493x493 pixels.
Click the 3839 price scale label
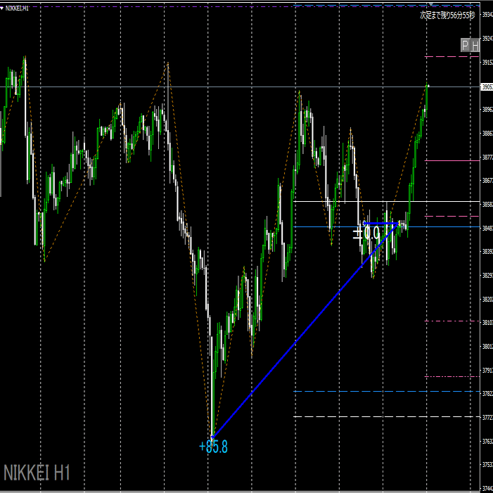[x=487, y=252]
